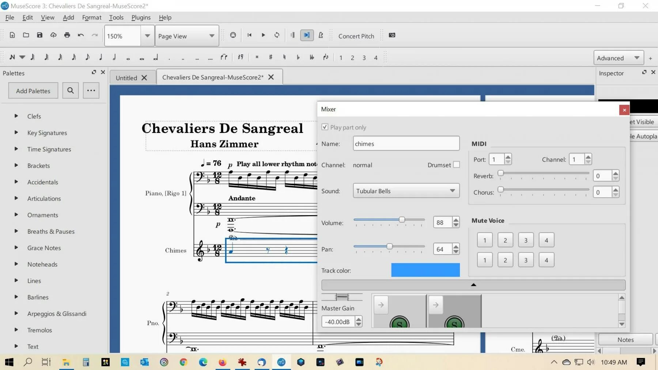The image size is (658, 370).
Task: Pick a new Track color swatch
Action: (x=426, y=270)
